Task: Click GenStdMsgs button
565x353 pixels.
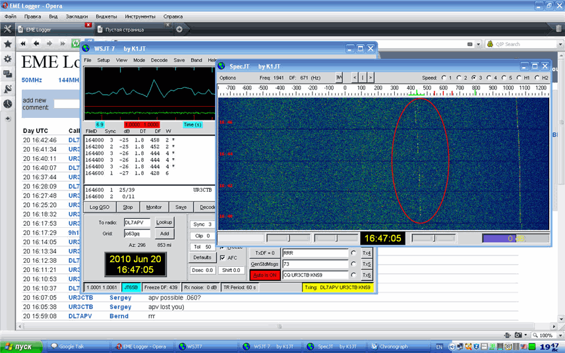Action: point(265,263)
